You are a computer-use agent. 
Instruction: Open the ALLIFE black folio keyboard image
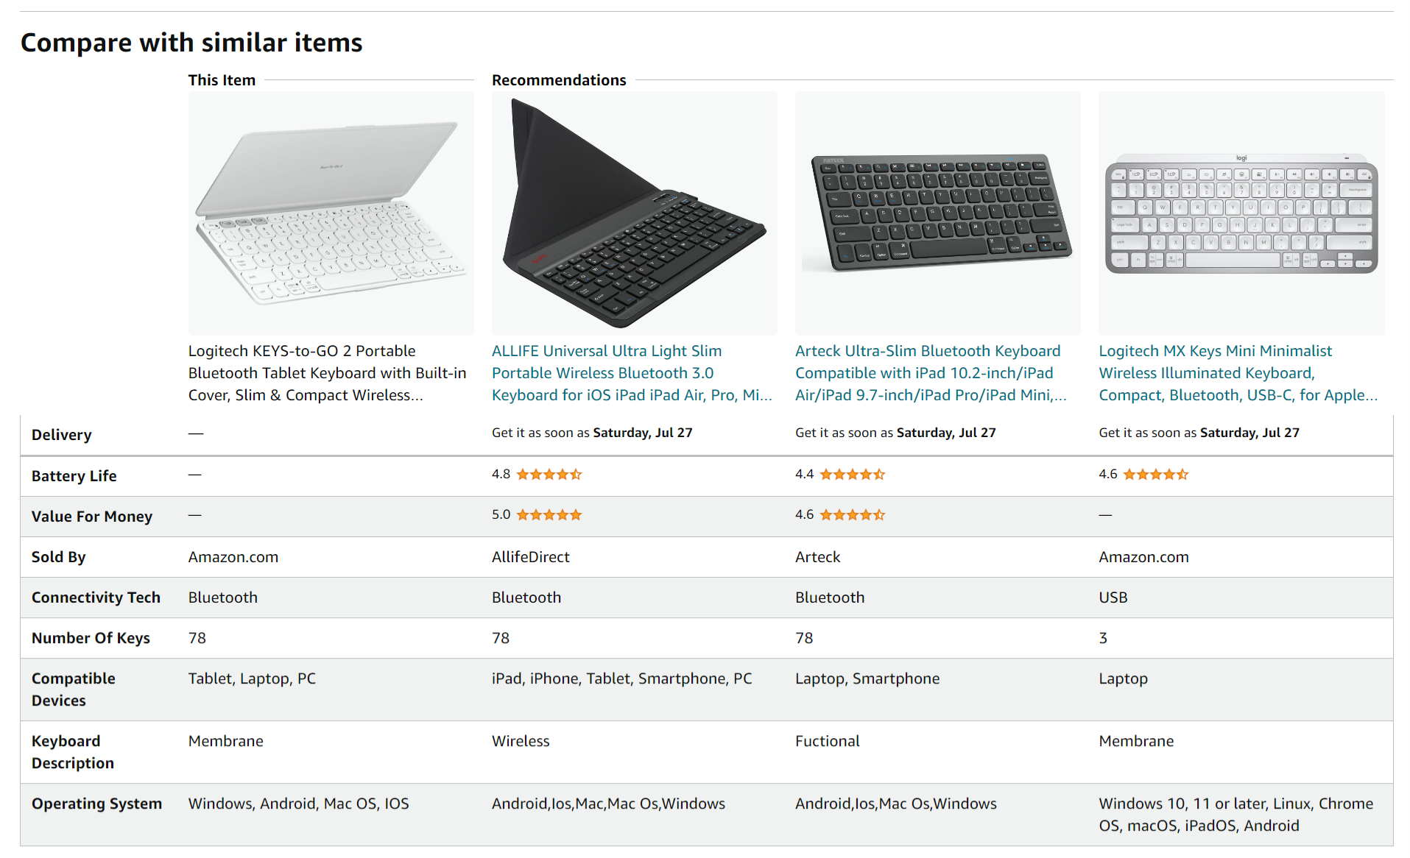pyautogui.click(x=634, y=213)
